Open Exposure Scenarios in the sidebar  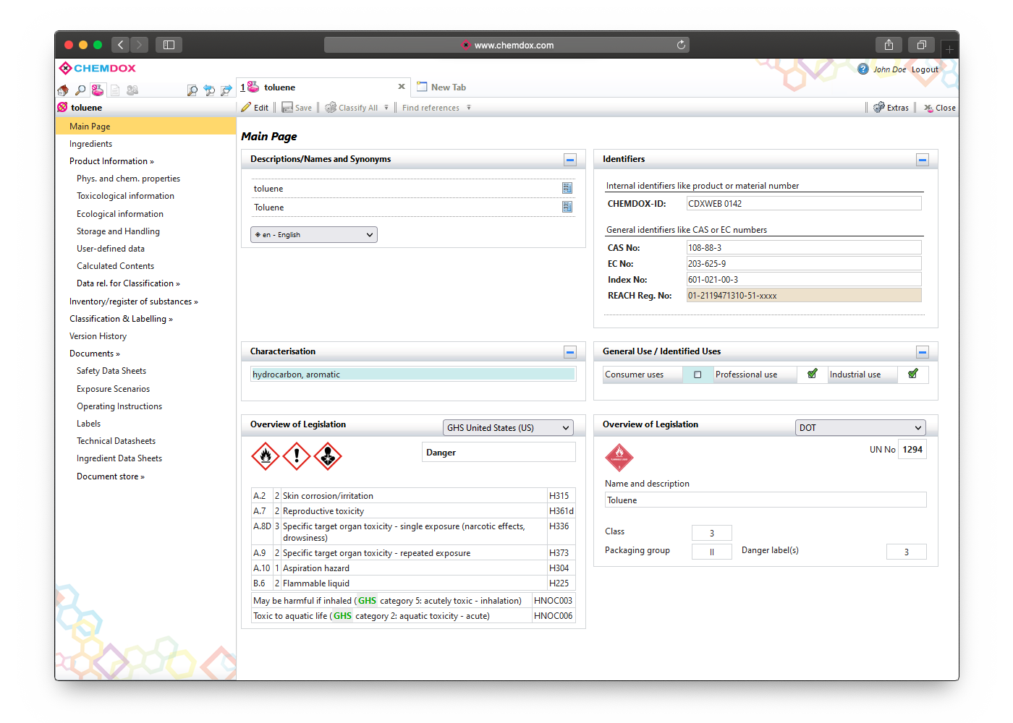(x=114, y=389)
